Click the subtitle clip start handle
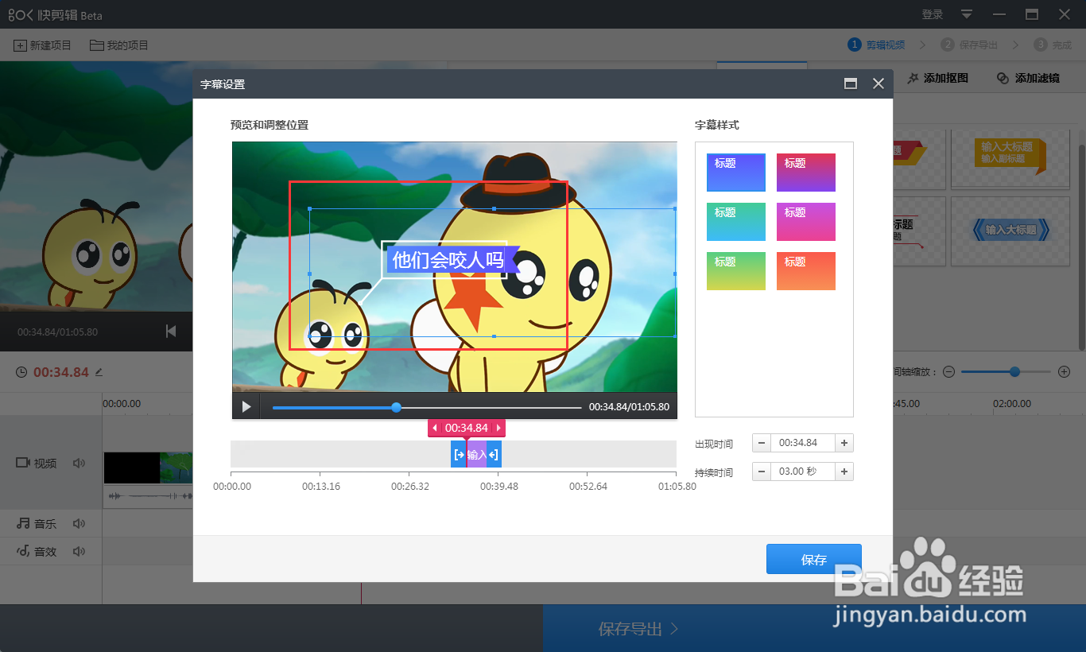Viewport: 1086px width, 652px height. (x=459, y=455)
